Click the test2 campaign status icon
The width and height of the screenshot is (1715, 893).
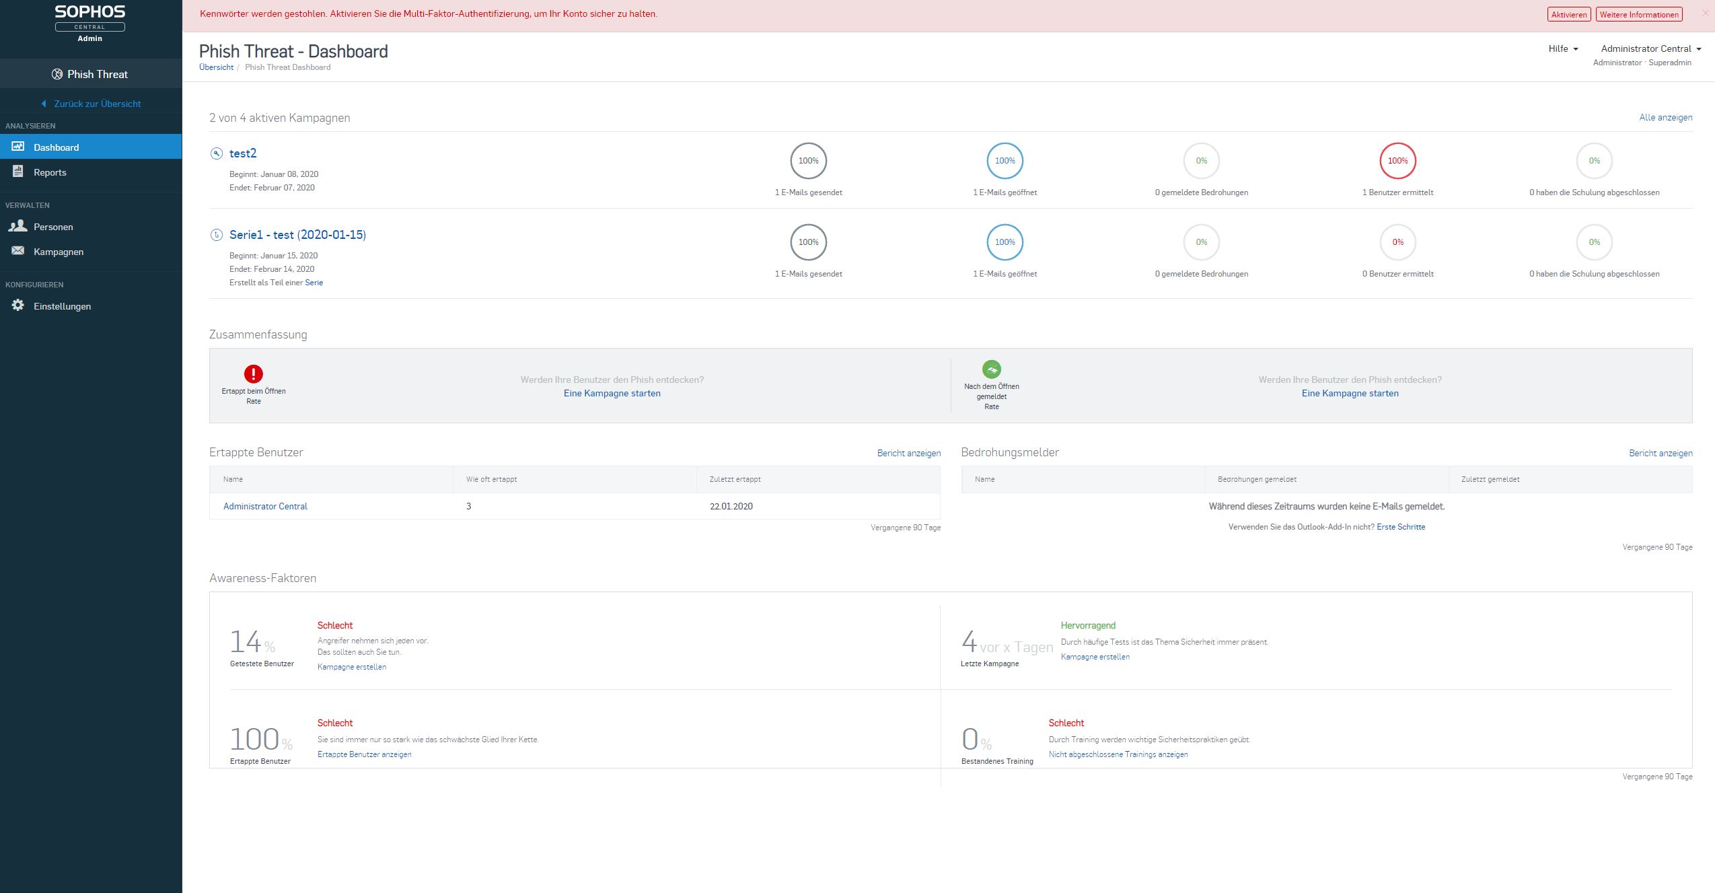[x=216, y=153]
